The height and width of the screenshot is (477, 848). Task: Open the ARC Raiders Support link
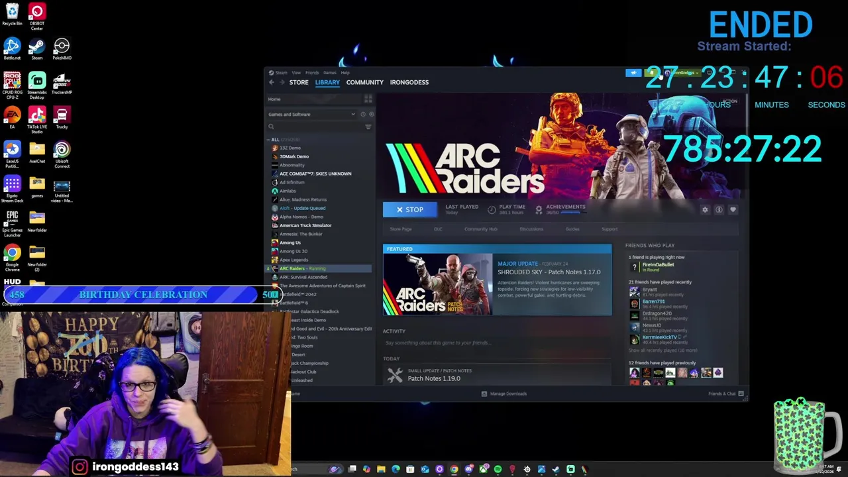tap(609, 229)
